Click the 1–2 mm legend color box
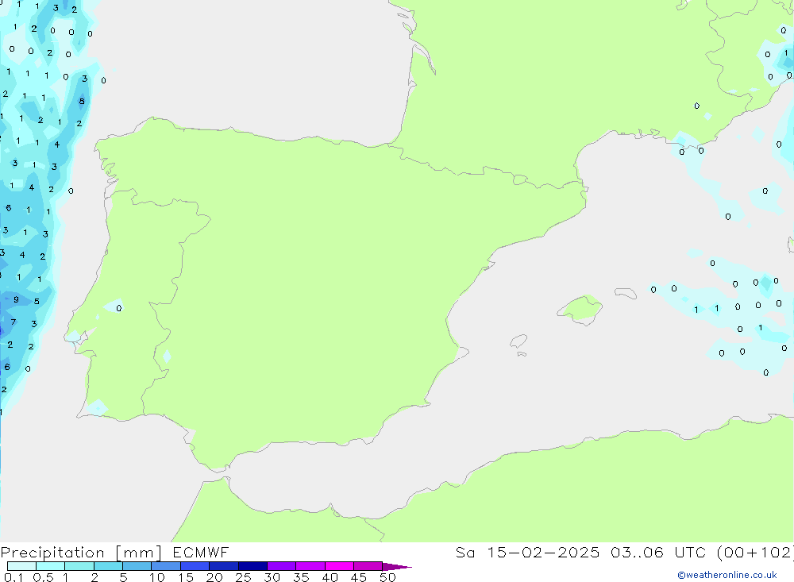This screenshot has width=794, height=582. click(x=79, y=566)
